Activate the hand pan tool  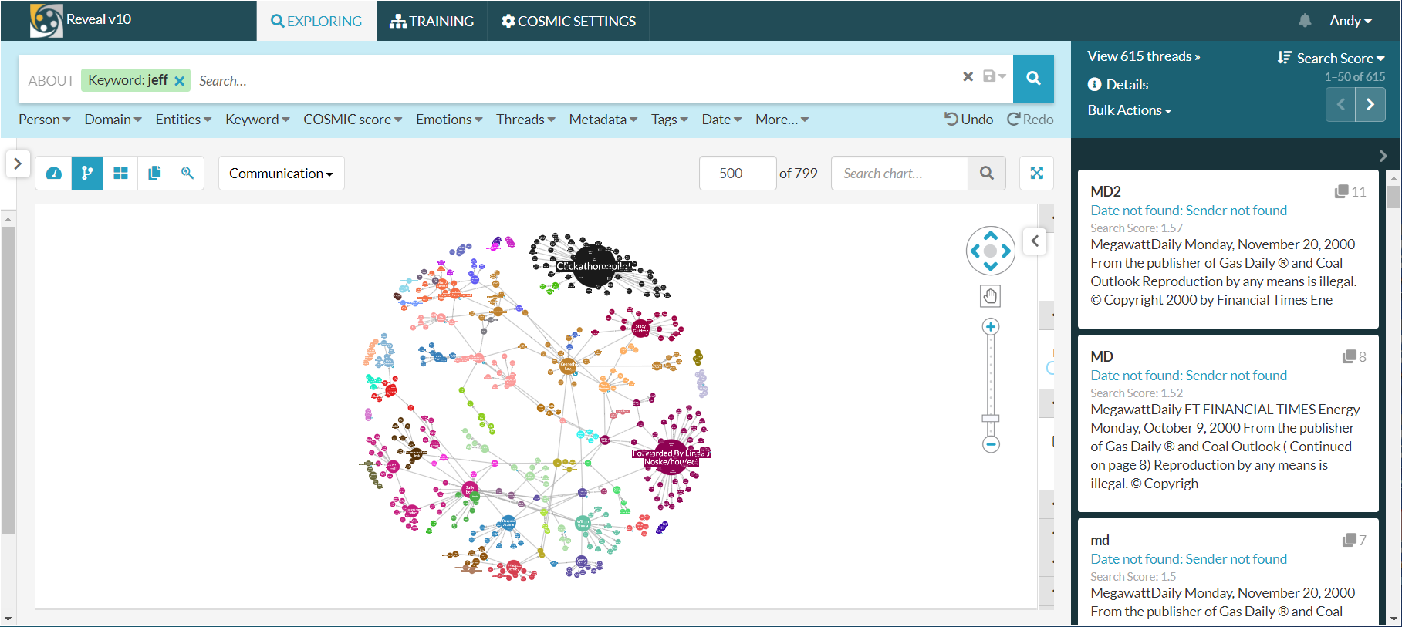tap(991, 296)
